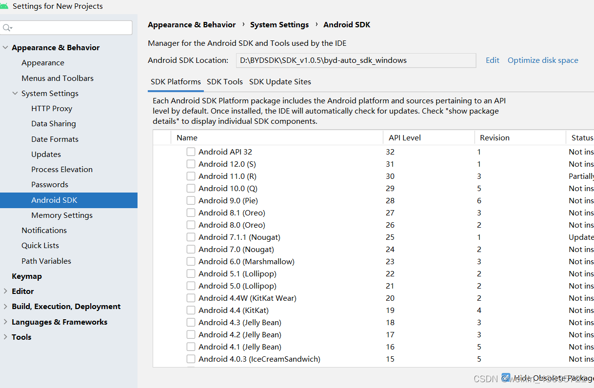Click the Android logo in title bar
The height and width of the screenshot is (388, 594).
point(4,6)
